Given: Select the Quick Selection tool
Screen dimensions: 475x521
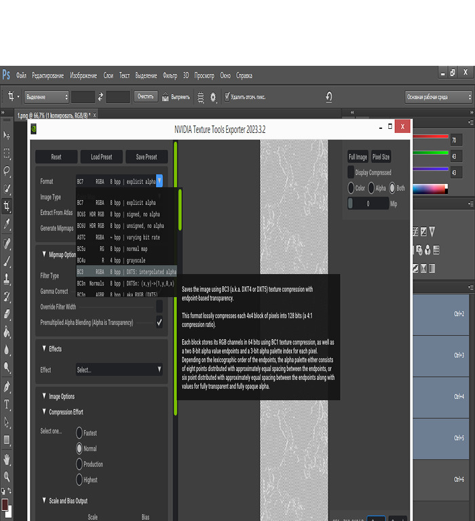Looking at the screenshot, I should coord(7,189).
